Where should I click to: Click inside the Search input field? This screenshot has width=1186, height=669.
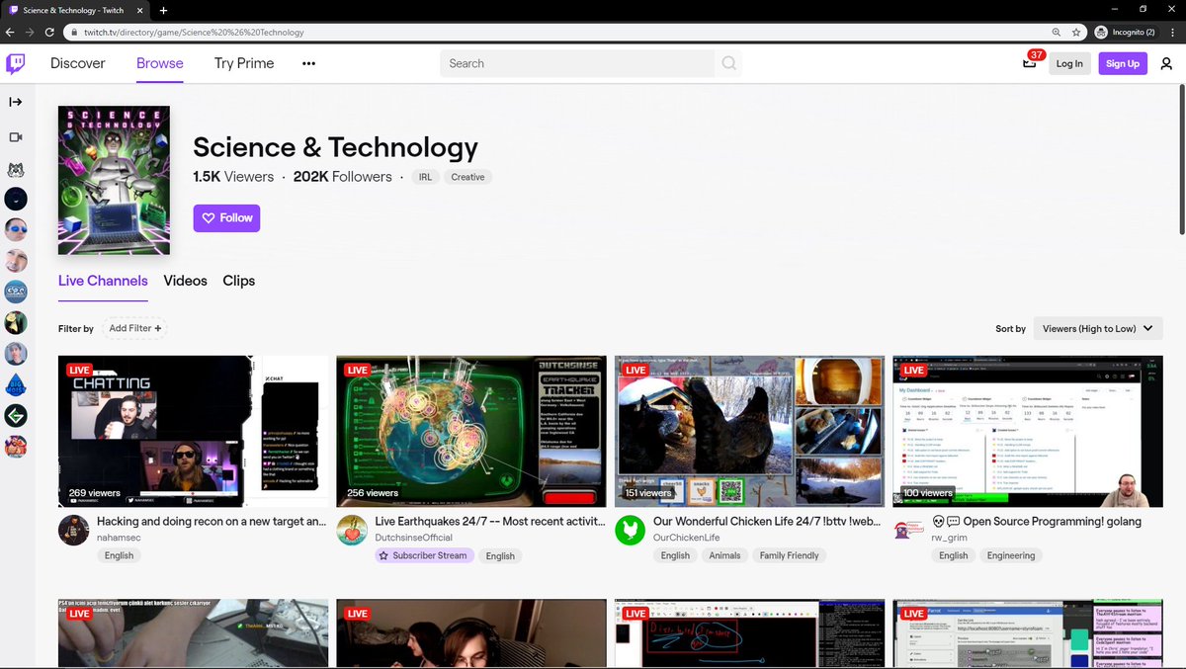(577, 63)
